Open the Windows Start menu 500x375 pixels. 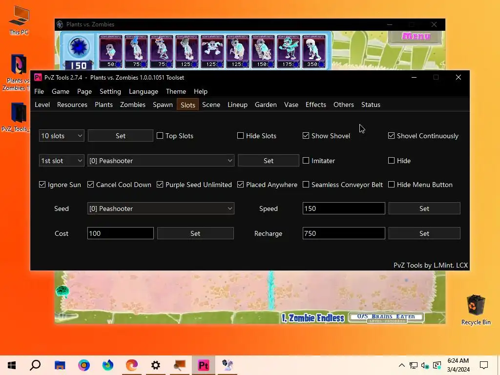pos(12,365)
